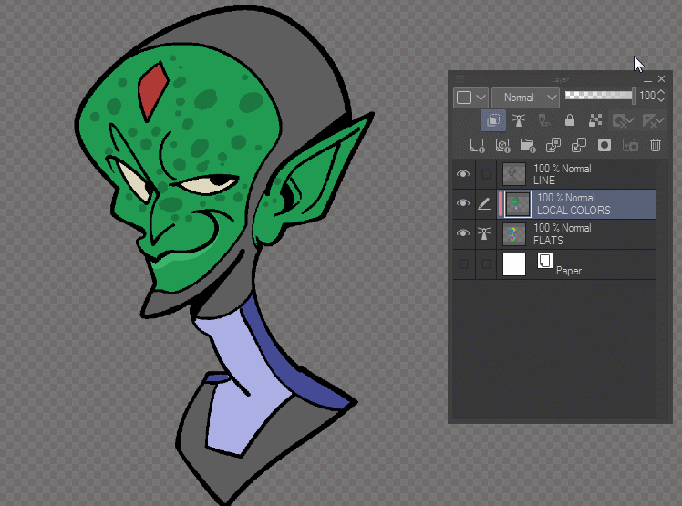Viewport: 682px width, 506px height.
Task: Hide the LINE layer
Action: (463, 174)
